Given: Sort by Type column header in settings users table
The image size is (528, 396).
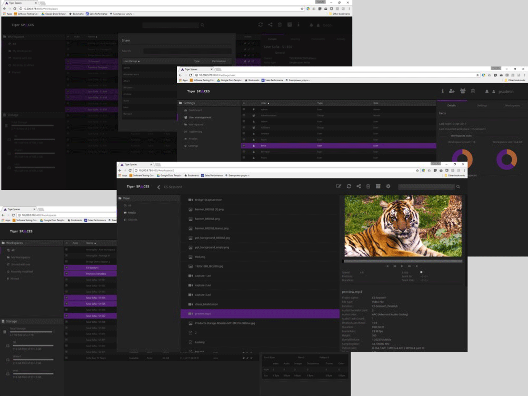Looking at the screenshot, I should pos(320,103).
